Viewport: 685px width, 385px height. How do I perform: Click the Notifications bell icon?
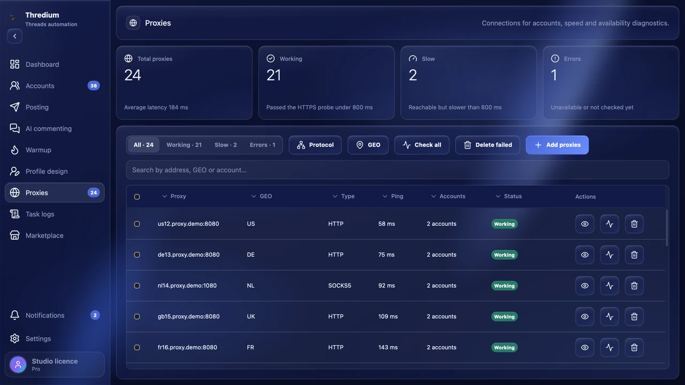pos(15,315)
